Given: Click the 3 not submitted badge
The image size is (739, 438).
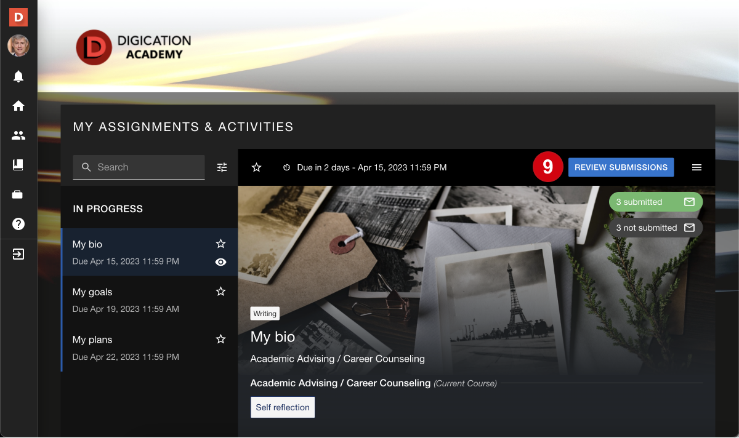Looking at the screenshot, I should tap(656, 228).
